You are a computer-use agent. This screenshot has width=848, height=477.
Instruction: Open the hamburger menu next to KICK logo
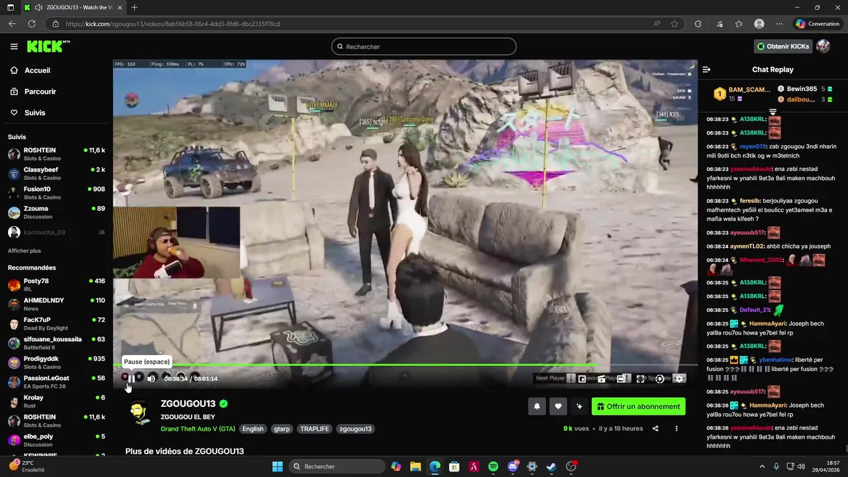(x=14, y=46)
